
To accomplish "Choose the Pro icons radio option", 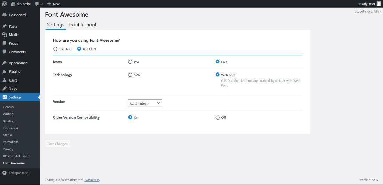I will coord(130,62).
